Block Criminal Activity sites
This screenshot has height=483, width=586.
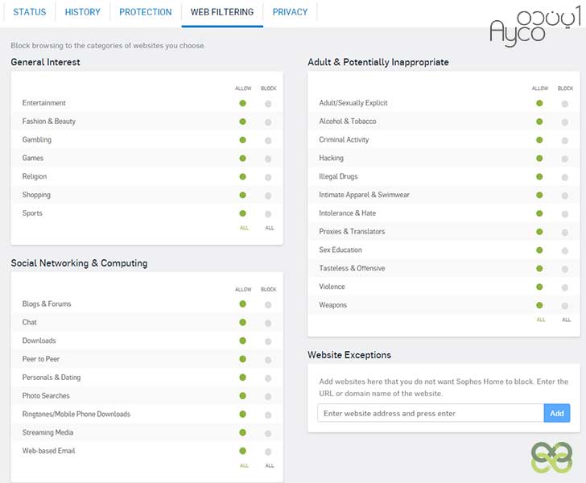(565, 141)
